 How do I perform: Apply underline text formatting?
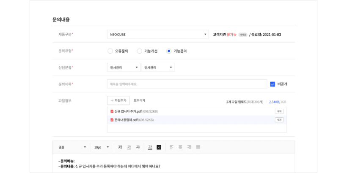(129, 147)
